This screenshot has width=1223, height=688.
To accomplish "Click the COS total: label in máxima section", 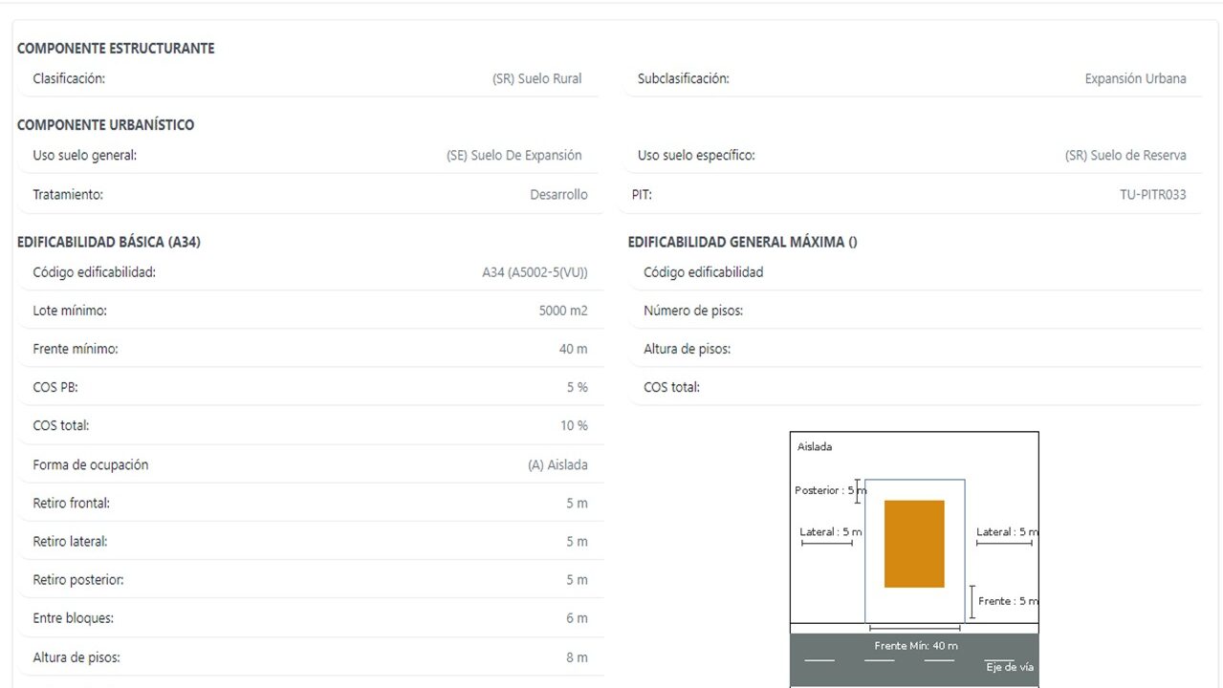I will (x=671, y=388).
